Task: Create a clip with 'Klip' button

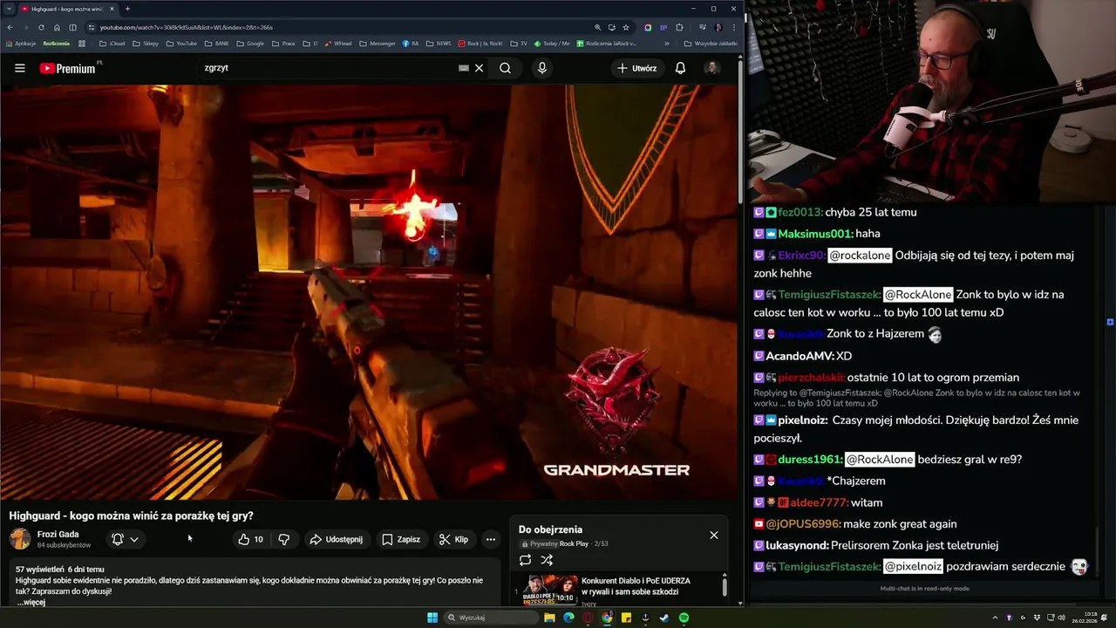Action: coord(453,539)
